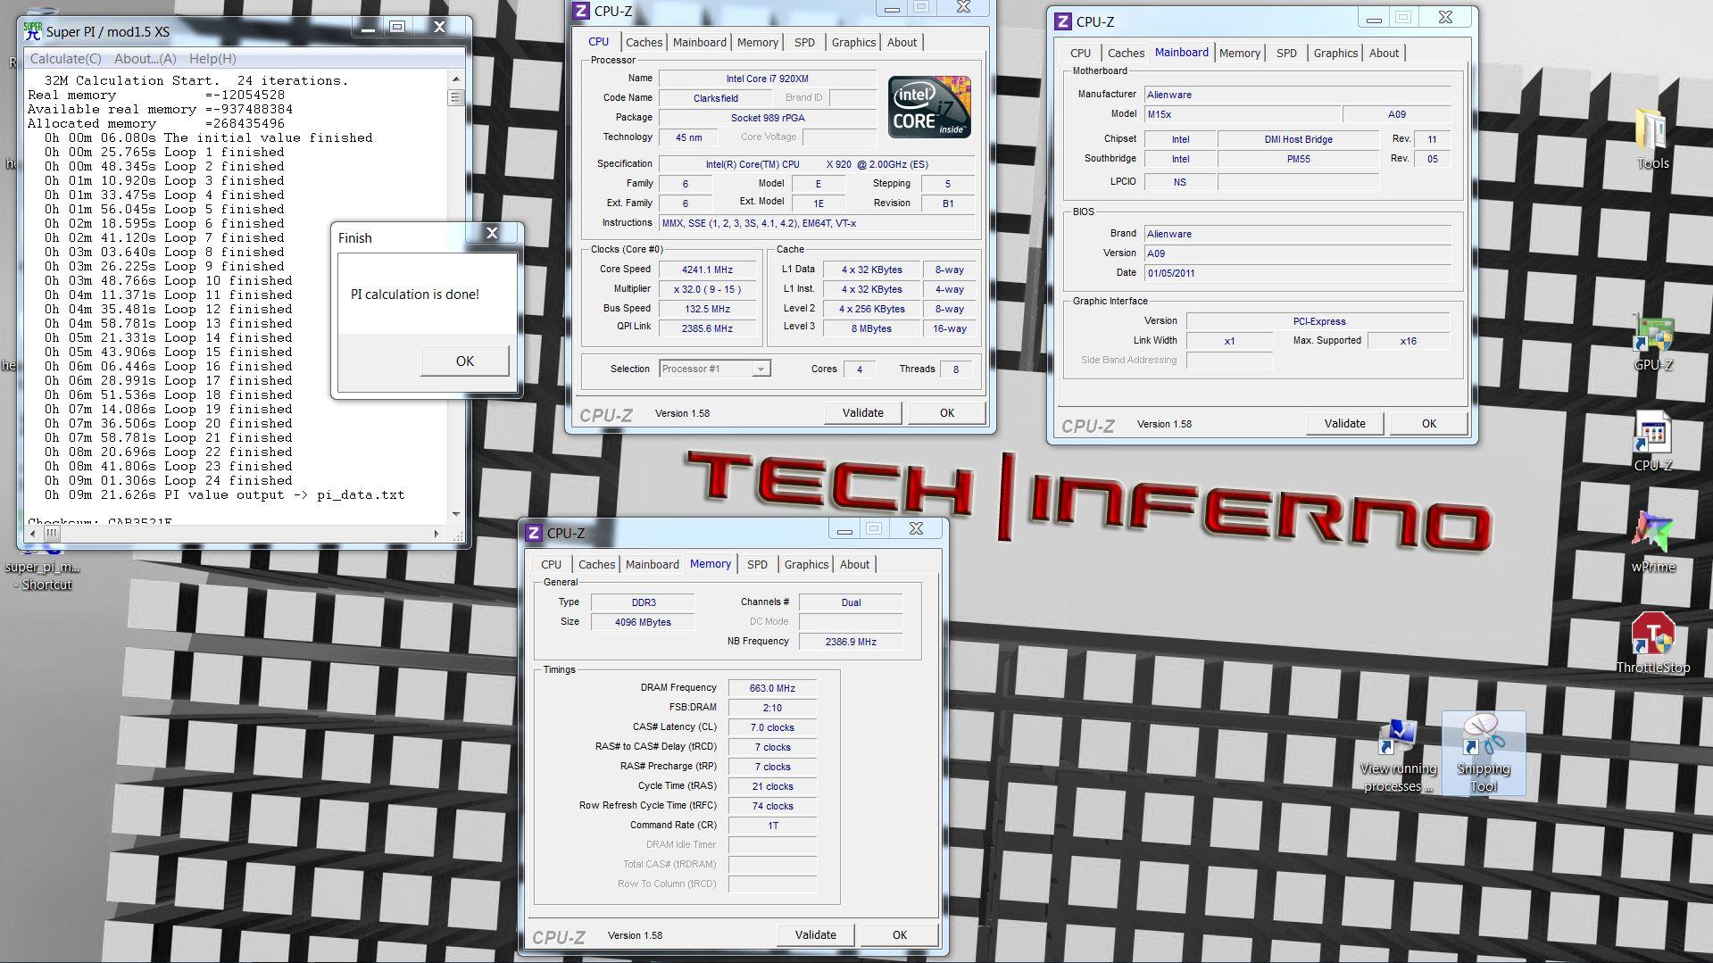Select Caches tab in Memory window
The height and width of the screenshot is (963, 1713).
pos(596,564)
